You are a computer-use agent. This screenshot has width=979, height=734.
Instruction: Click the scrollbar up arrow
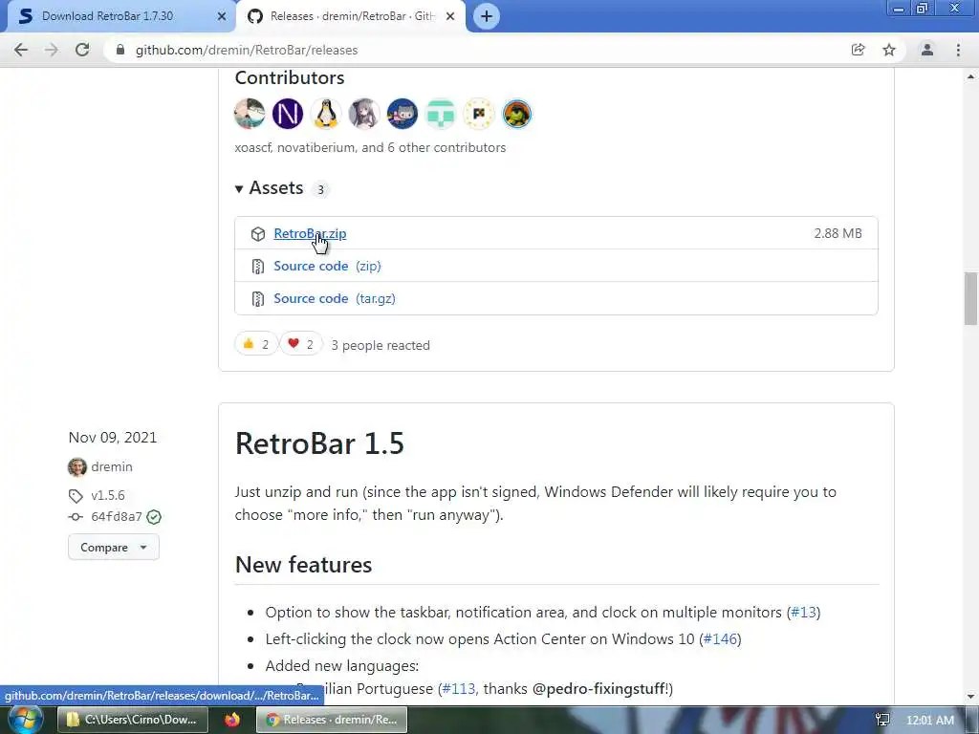point(970,76)
